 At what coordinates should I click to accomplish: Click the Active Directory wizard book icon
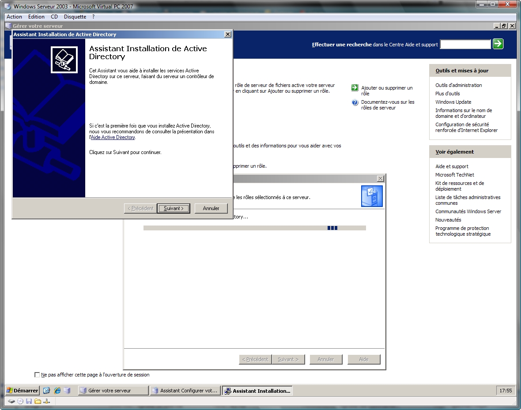64,60
